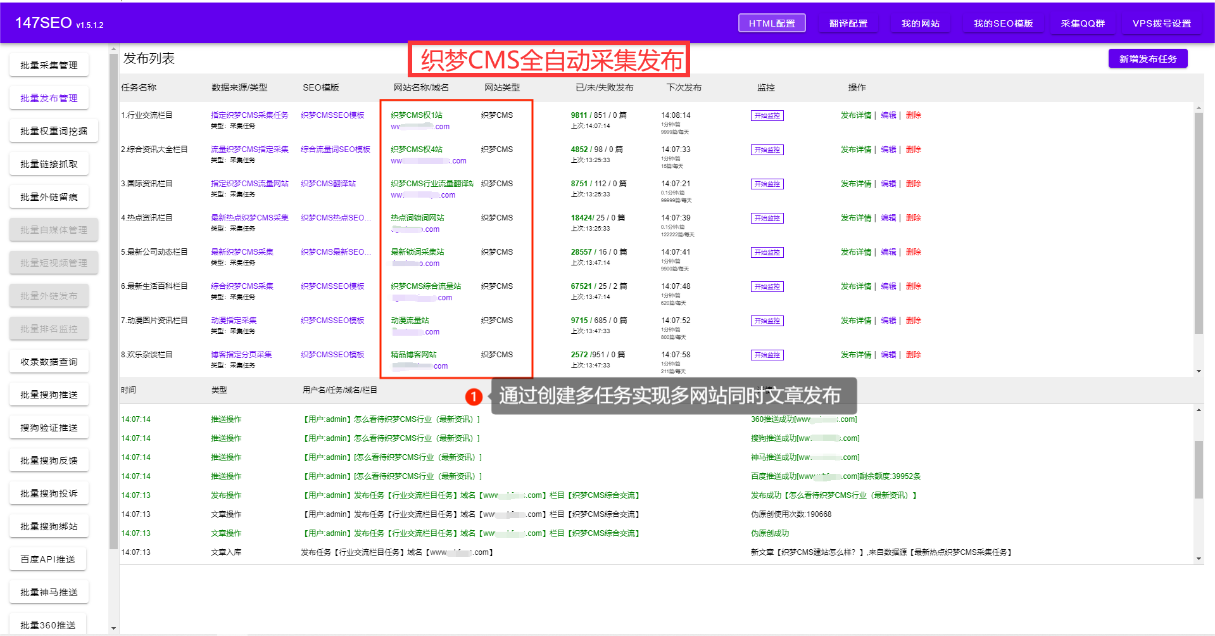
Task: Delete task 5.最新公司动态栏目
Action: pos(913,252)
